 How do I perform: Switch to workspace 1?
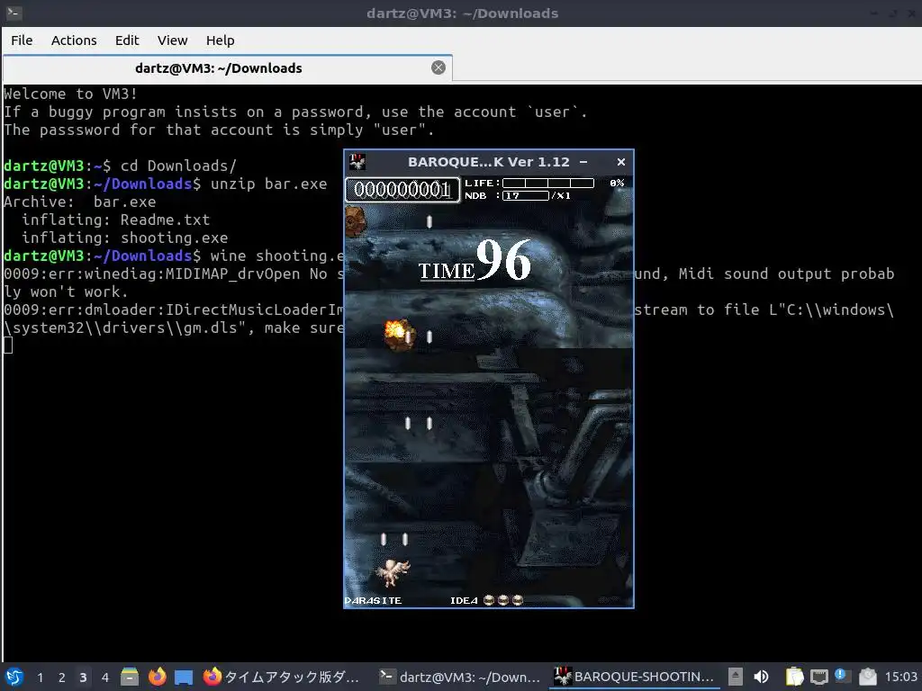(x=40, y=678)
